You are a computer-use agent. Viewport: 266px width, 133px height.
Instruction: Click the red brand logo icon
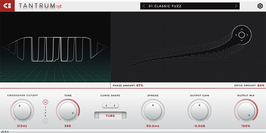7,6
